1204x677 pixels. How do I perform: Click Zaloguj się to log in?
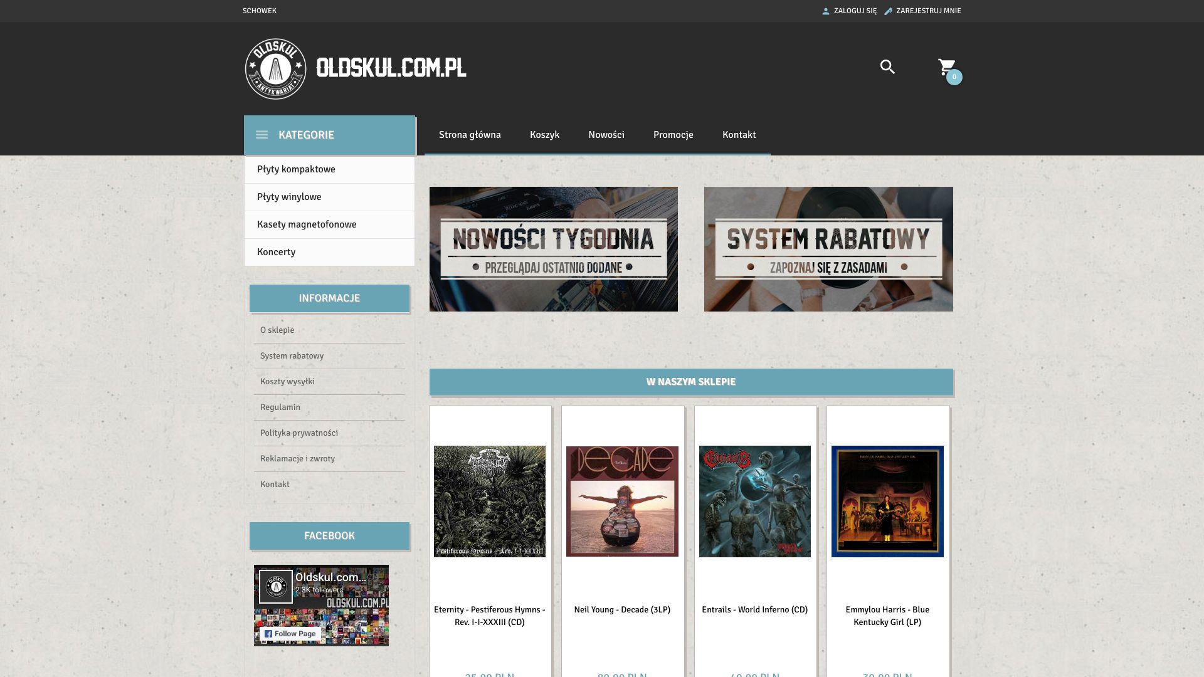[x=855, y=11]
